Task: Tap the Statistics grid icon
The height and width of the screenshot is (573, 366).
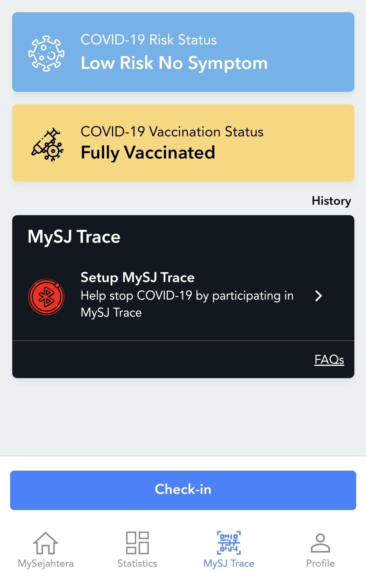Action: click(x=137, y=543)
